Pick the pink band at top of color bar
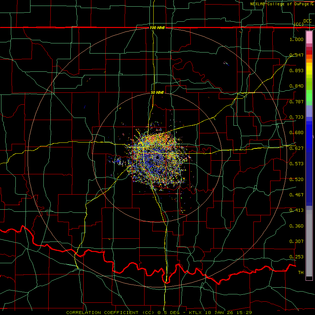This screenshot has width=315, height=315. click(309, 37)
